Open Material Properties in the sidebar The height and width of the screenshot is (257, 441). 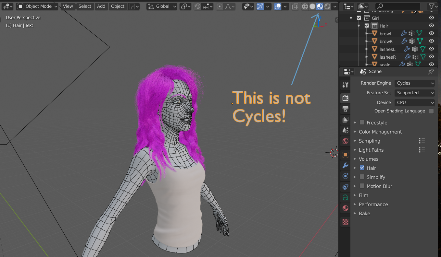345,208
